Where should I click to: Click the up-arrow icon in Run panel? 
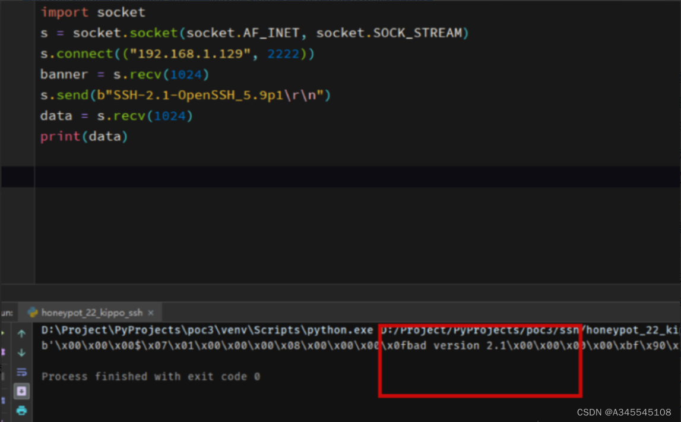coord(21,334)
